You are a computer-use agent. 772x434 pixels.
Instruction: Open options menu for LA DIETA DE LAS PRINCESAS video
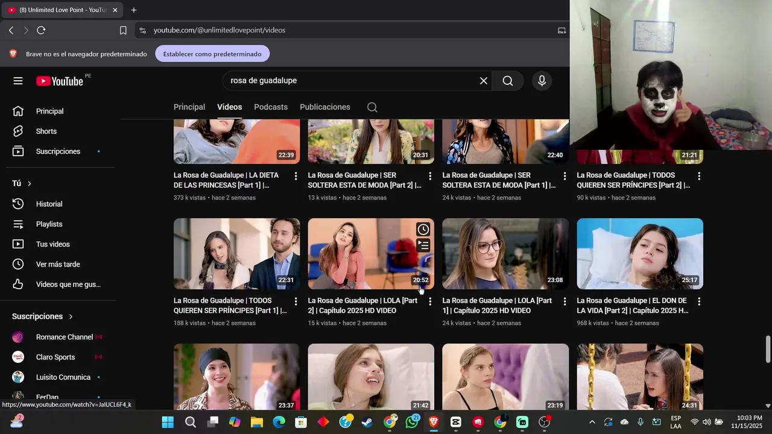click(x=296, y=176)
